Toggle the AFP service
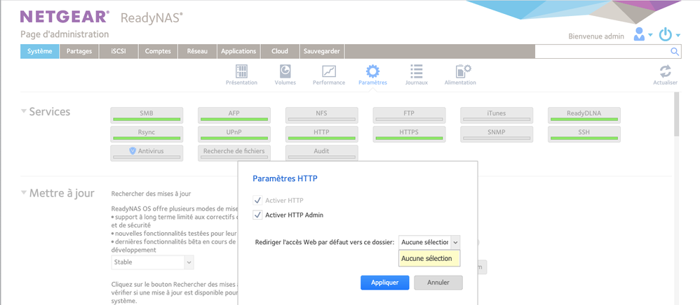The image size is (700, 305). [234, 115]
